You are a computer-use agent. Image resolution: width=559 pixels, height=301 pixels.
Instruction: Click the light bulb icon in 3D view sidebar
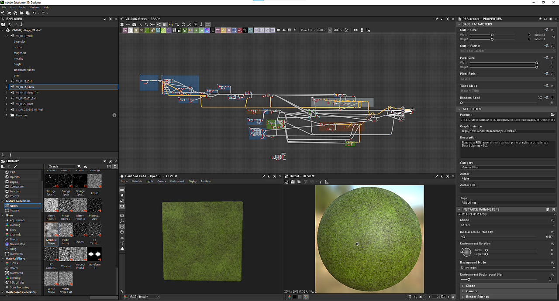tap(122, 195)
